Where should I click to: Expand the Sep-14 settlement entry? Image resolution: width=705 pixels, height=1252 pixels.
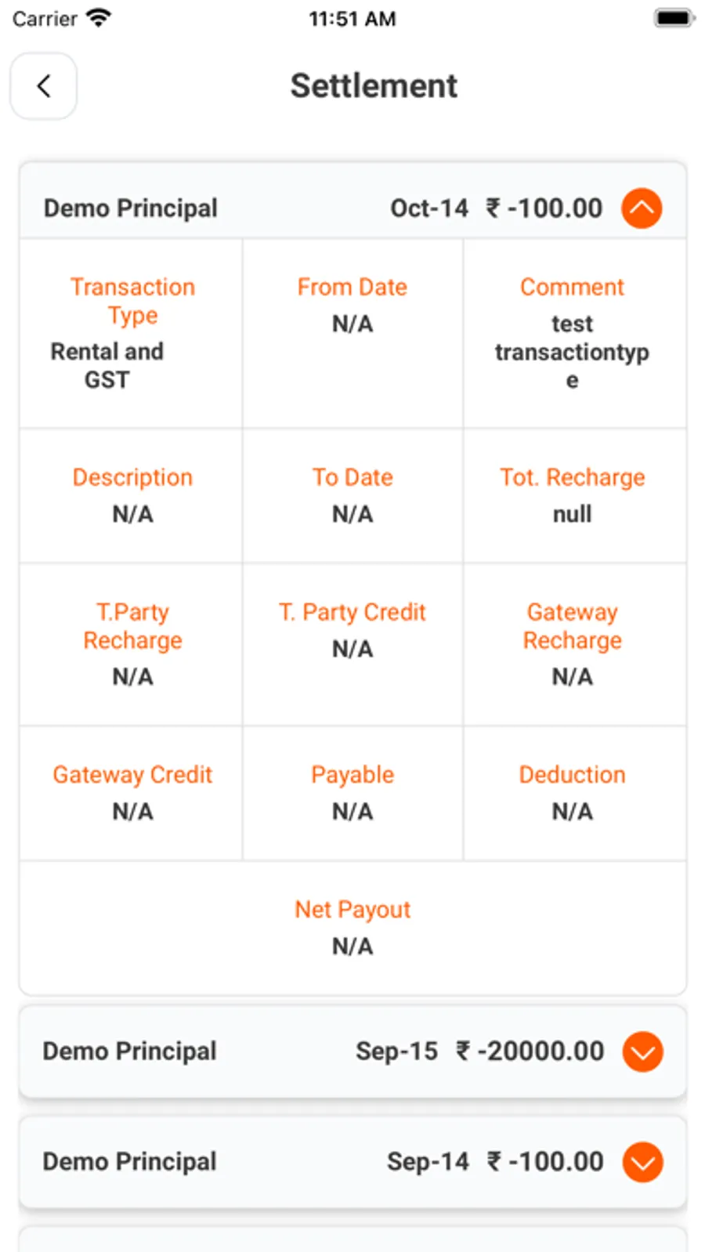coord(642,1162)
